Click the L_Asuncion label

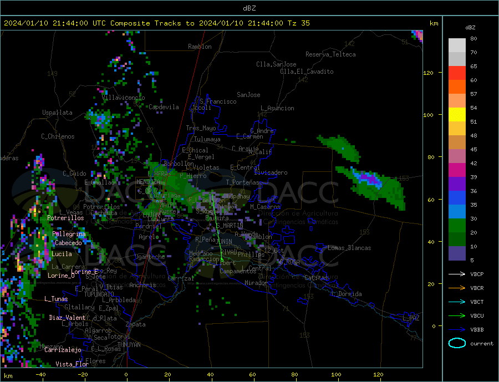point(278,108)
